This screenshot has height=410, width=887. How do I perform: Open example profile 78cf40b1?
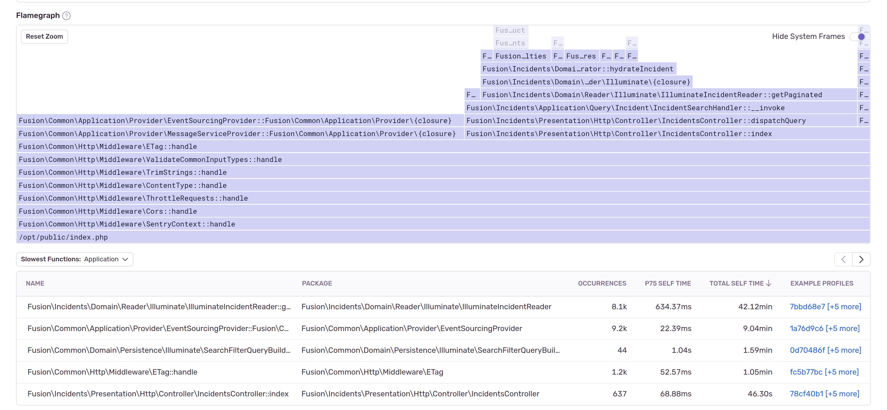pos(806,393)
